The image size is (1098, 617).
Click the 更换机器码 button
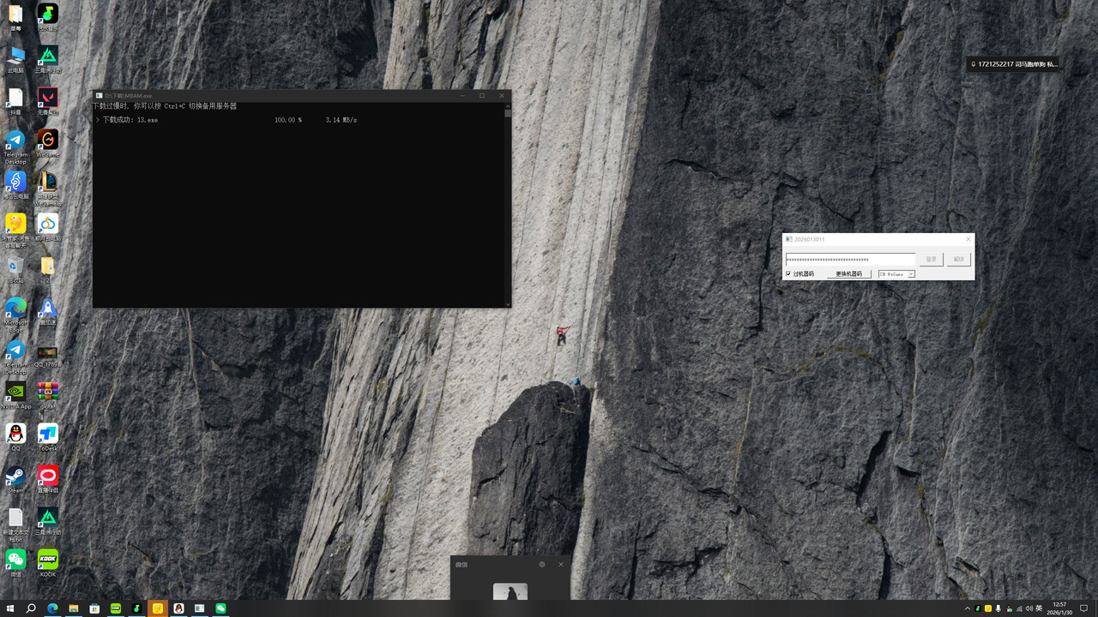click(849, 274)
